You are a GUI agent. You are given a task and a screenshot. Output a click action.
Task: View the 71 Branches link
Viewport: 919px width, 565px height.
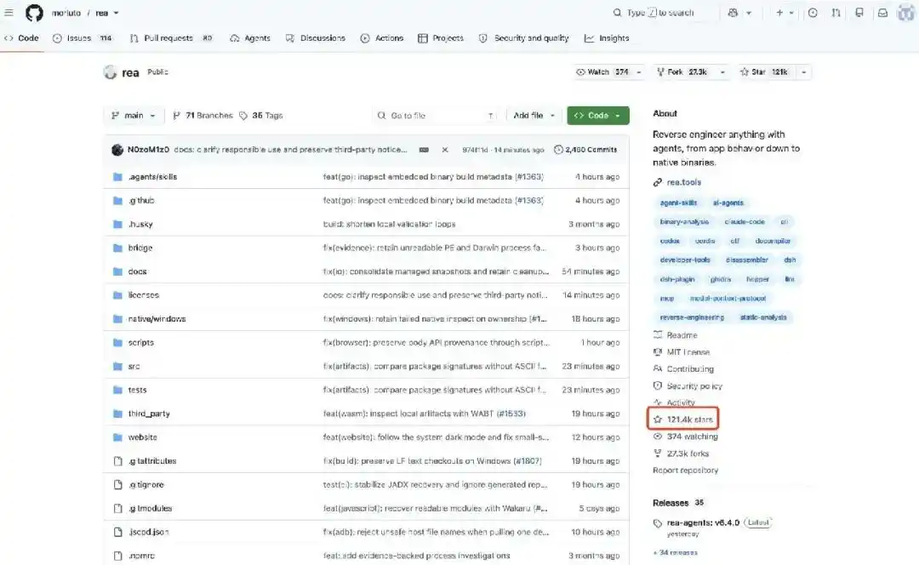tap(203, 116)
